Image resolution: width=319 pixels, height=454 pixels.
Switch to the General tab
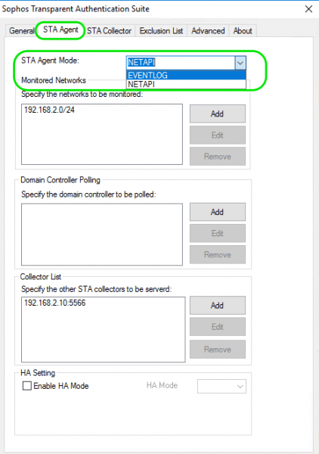[21, 31]
